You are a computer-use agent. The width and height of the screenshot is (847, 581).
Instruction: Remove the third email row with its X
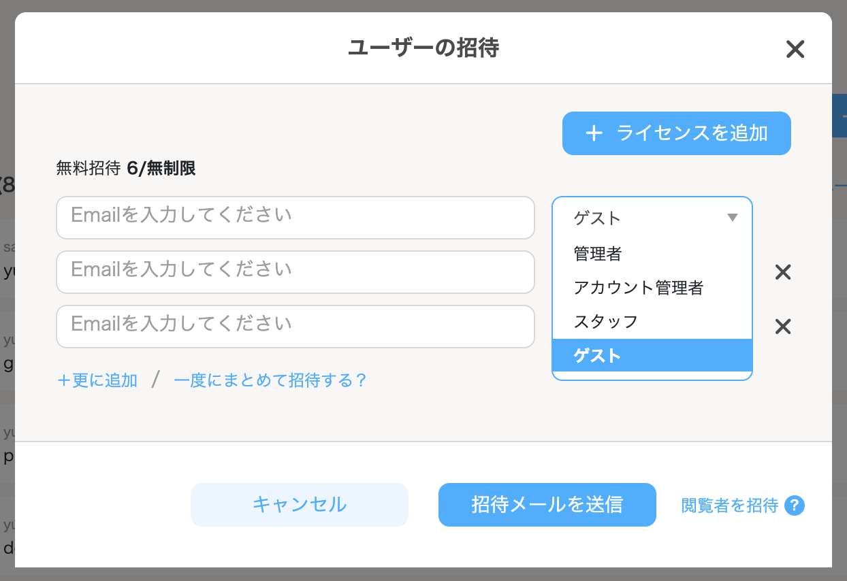point(783,327)
